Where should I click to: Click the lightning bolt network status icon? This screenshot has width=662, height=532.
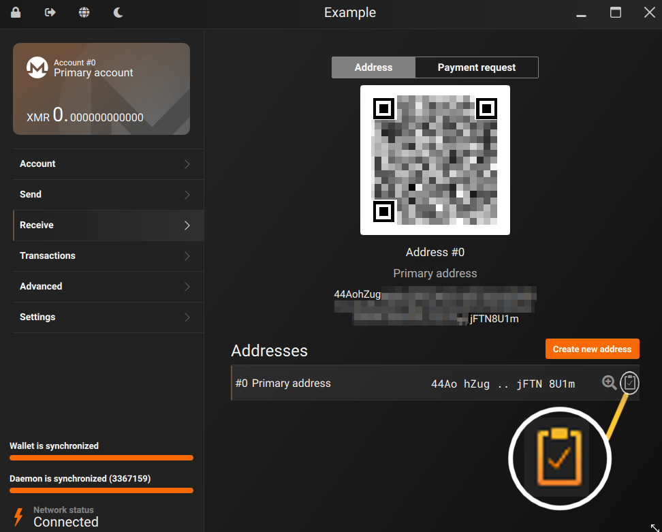pos(18,517)
